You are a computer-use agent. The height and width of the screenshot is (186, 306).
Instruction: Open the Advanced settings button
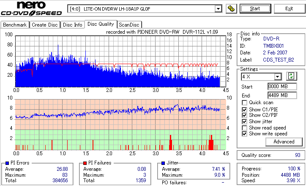pyautogui.click(x=284, y=142)
